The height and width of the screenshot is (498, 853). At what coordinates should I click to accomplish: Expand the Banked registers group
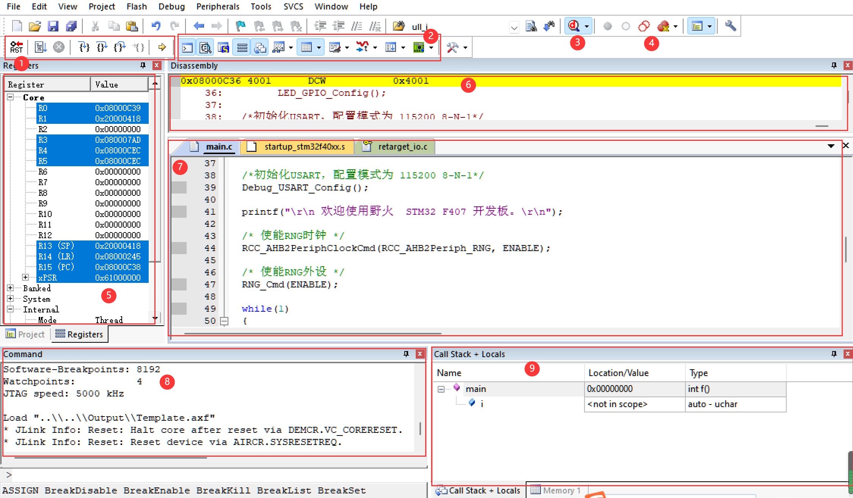pos(11,288)
